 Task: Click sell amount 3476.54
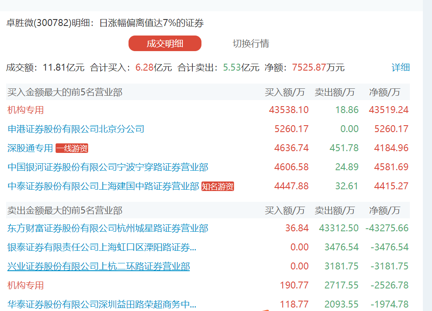tap(342, 247)
